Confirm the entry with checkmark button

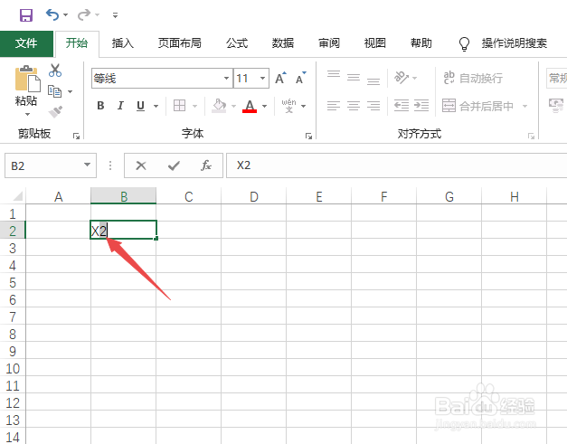[174, 165]
